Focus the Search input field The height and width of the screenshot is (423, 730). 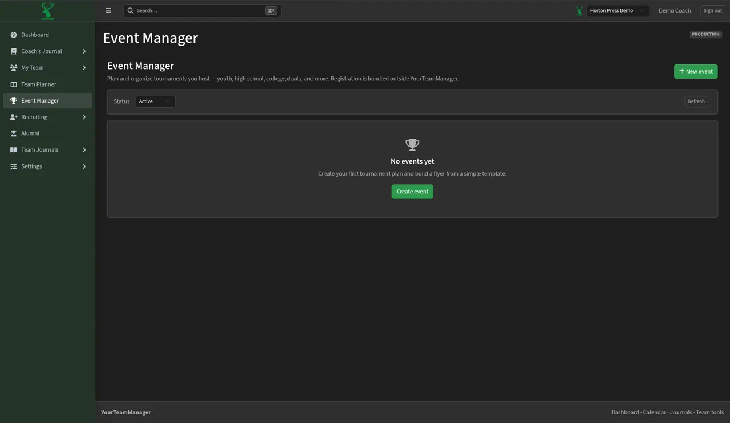point(202,10)
